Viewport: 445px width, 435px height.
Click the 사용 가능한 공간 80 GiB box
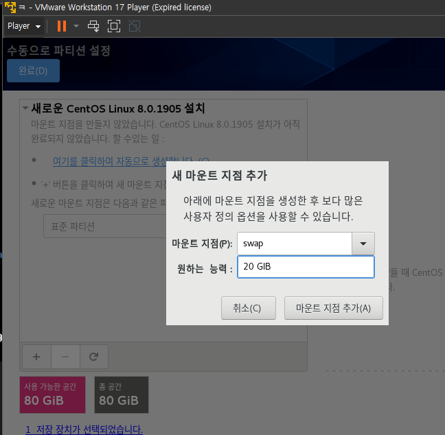52,395
